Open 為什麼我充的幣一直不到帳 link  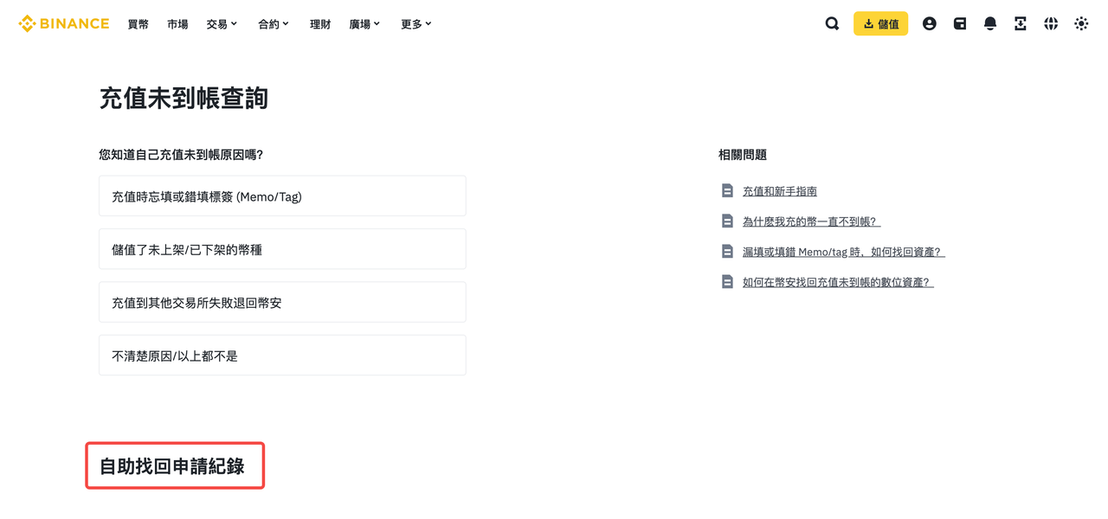(811, 221)
